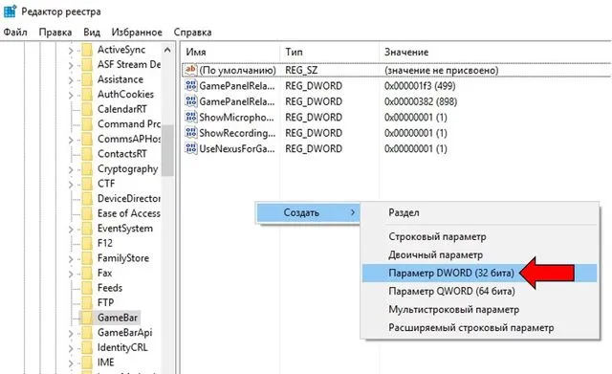Open the Избранное menu
This screenshot has width=612, height=374.
[x=137, y=32]
